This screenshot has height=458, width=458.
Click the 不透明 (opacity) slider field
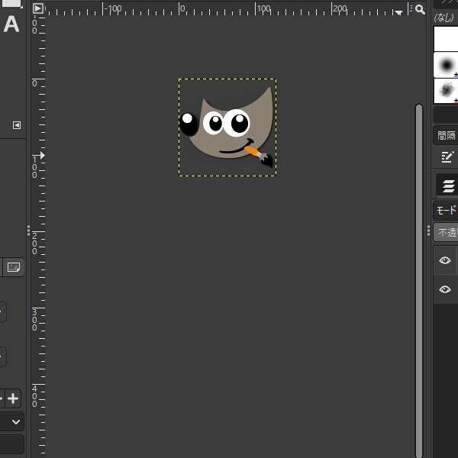(x=447, y=234)
